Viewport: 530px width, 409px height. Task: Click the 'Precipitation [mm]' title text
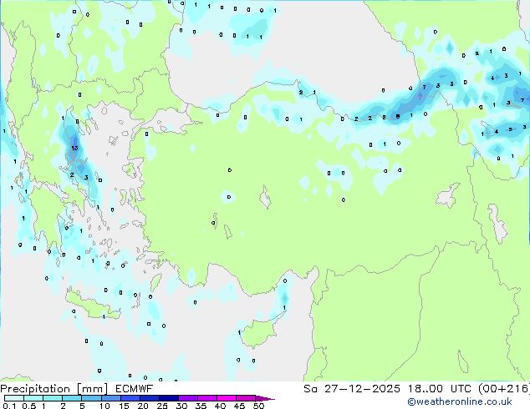(54, 389)
